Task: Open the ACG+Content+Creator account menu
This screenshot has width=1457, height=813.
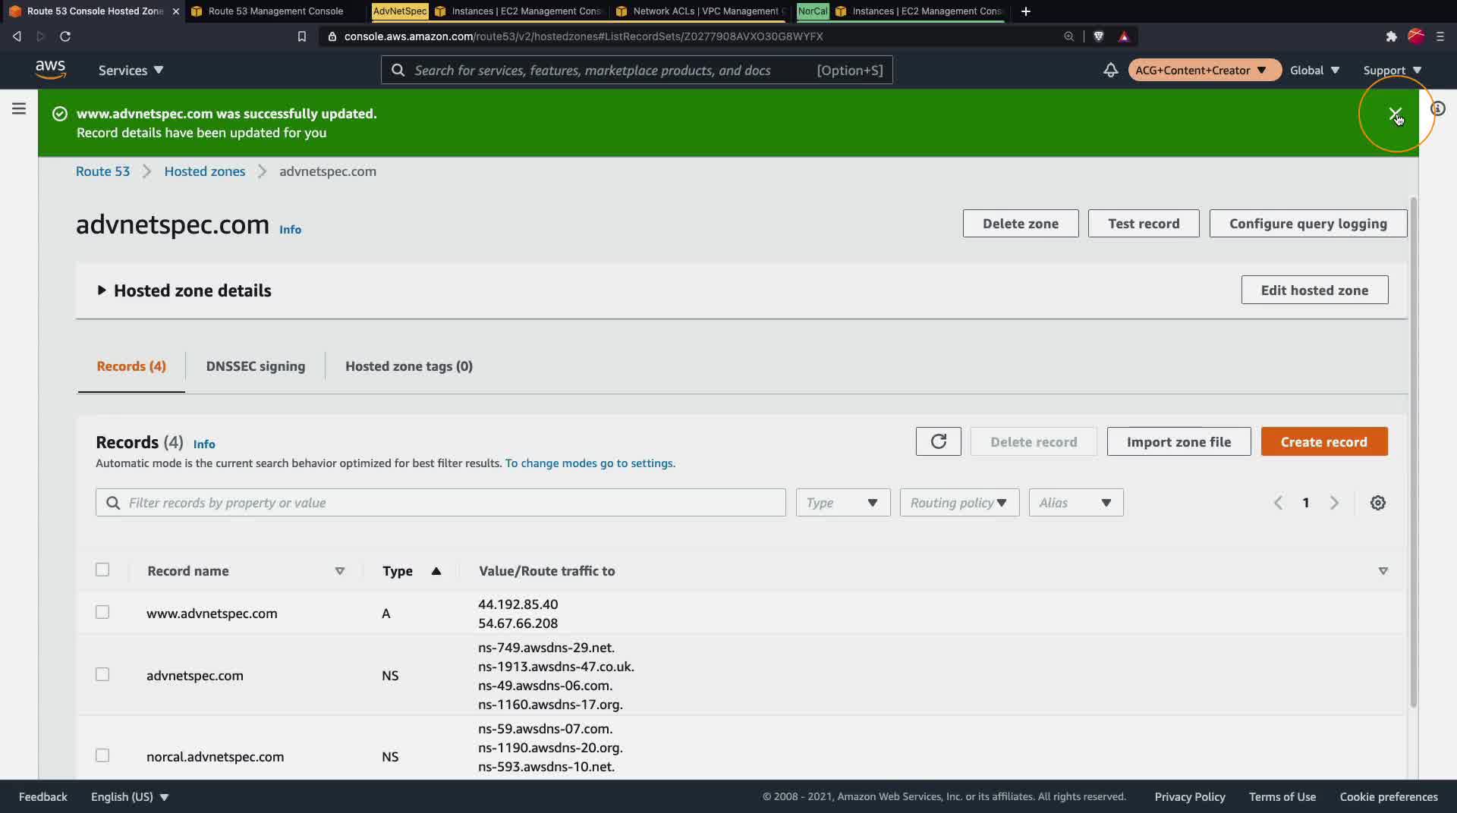Action: [1204, 70]
